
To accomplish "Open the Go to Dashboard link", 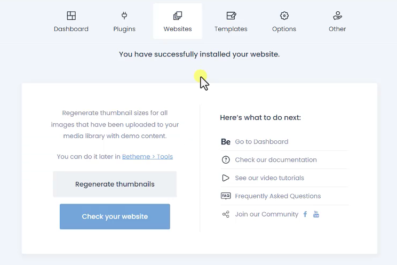I will [261, 142].
